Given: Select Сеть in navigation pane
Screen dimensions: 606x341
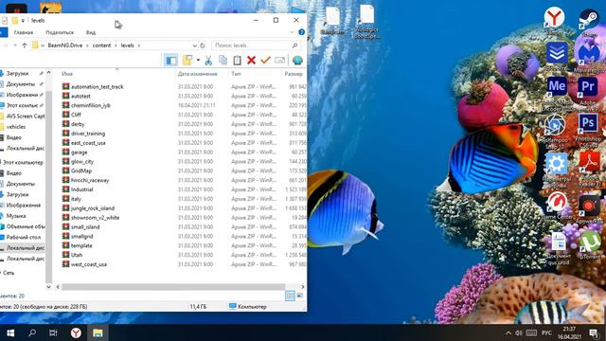Looking at the screenshot, I should (9, 273).
